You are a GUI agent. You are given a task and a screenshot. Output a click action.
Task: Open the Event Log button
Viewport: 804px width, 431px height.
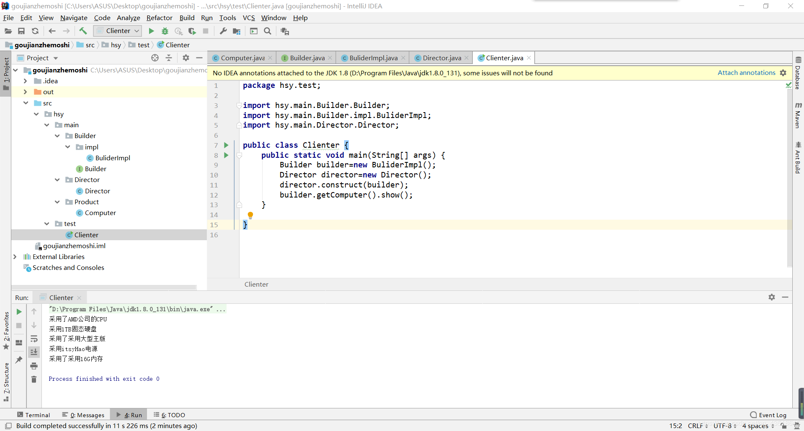click(x=768, y=415)
